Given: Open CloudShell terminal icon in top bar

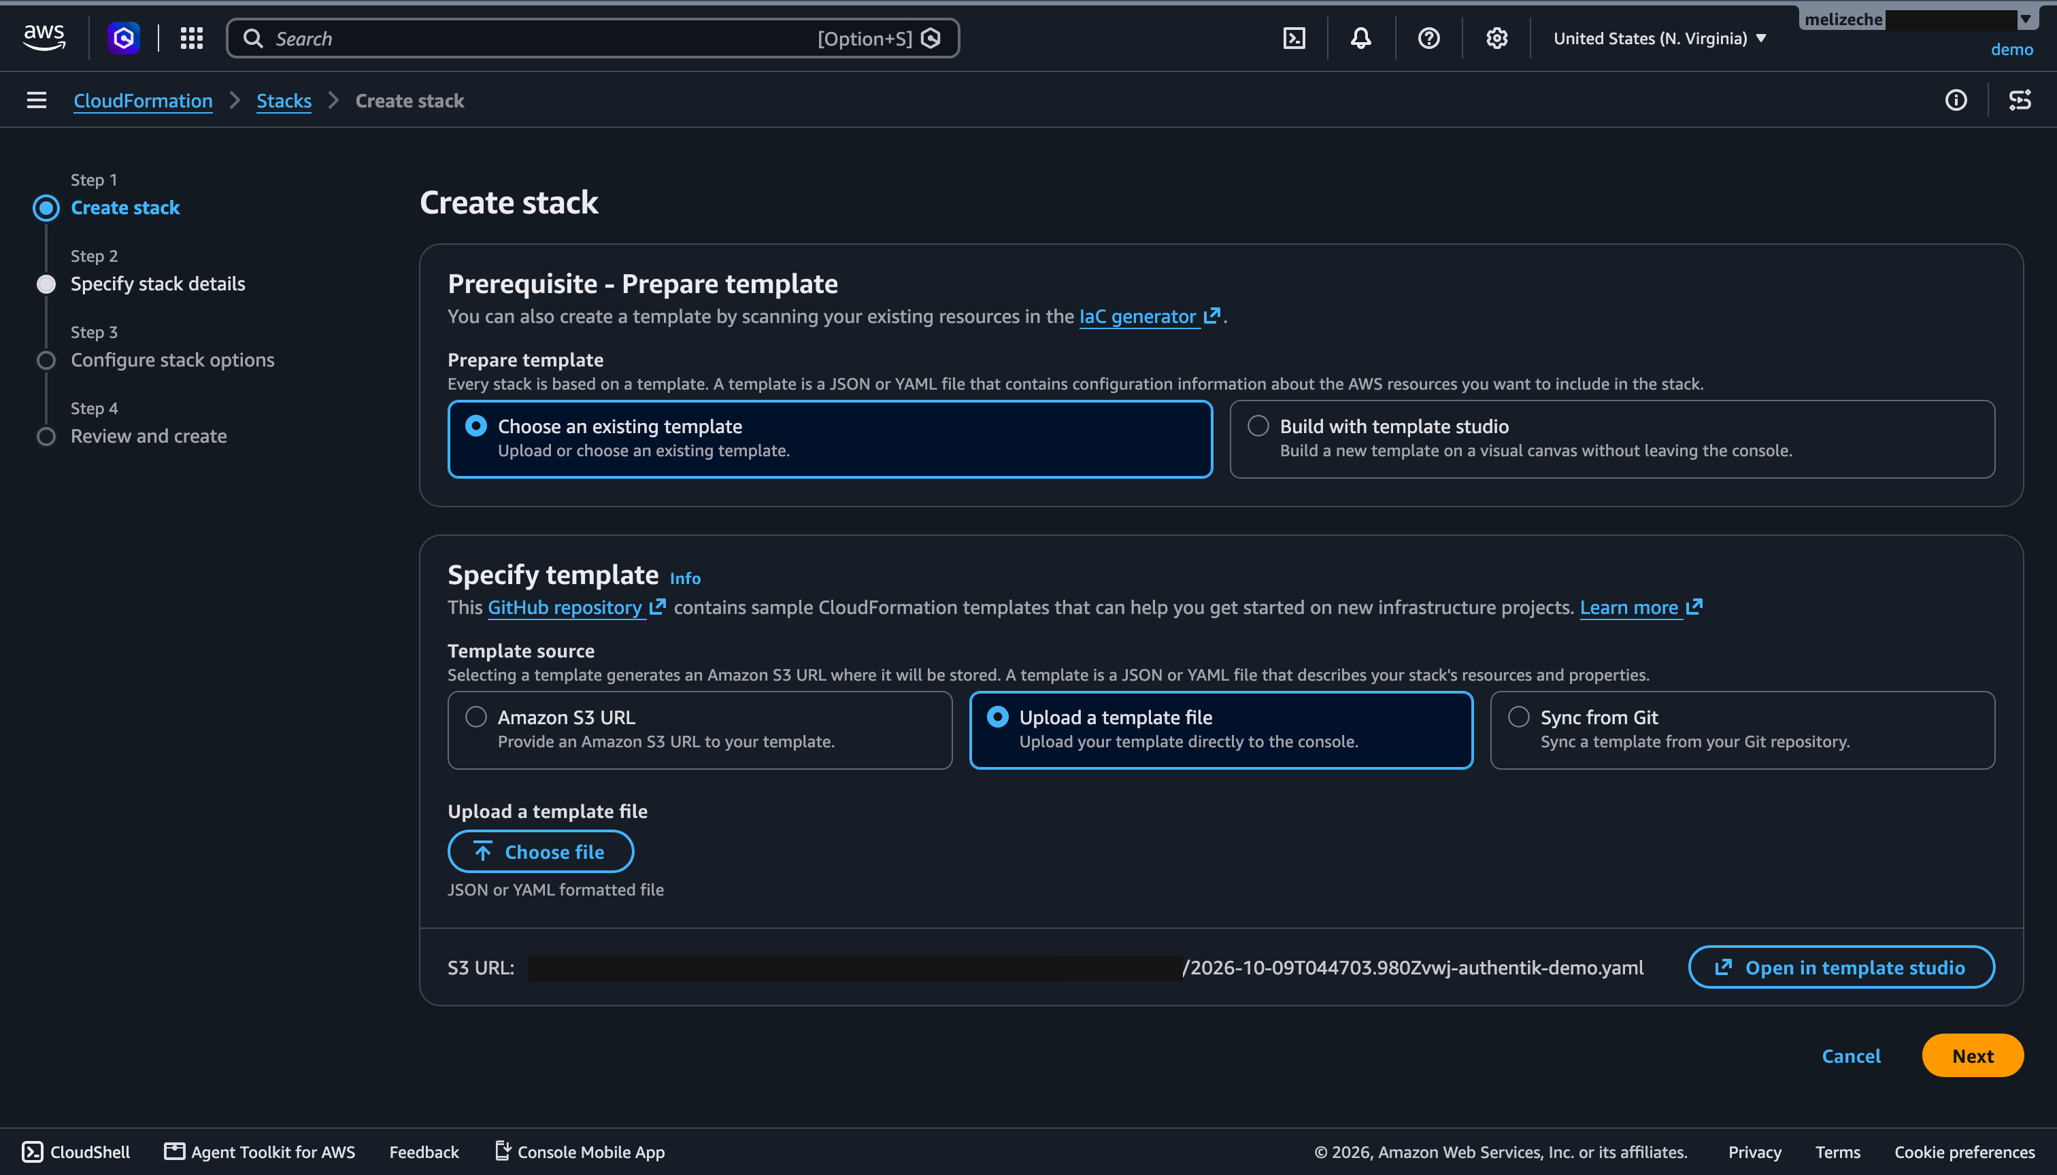Looking at the screenshot, I should pos(1294,38).
